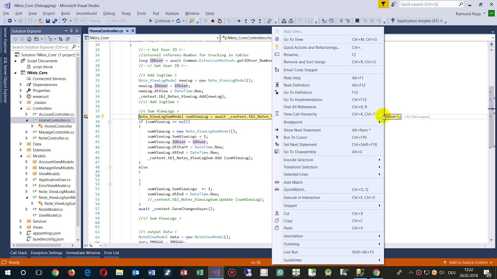Choose Find All References in context menu
The image size is (497, 279).
328,107
